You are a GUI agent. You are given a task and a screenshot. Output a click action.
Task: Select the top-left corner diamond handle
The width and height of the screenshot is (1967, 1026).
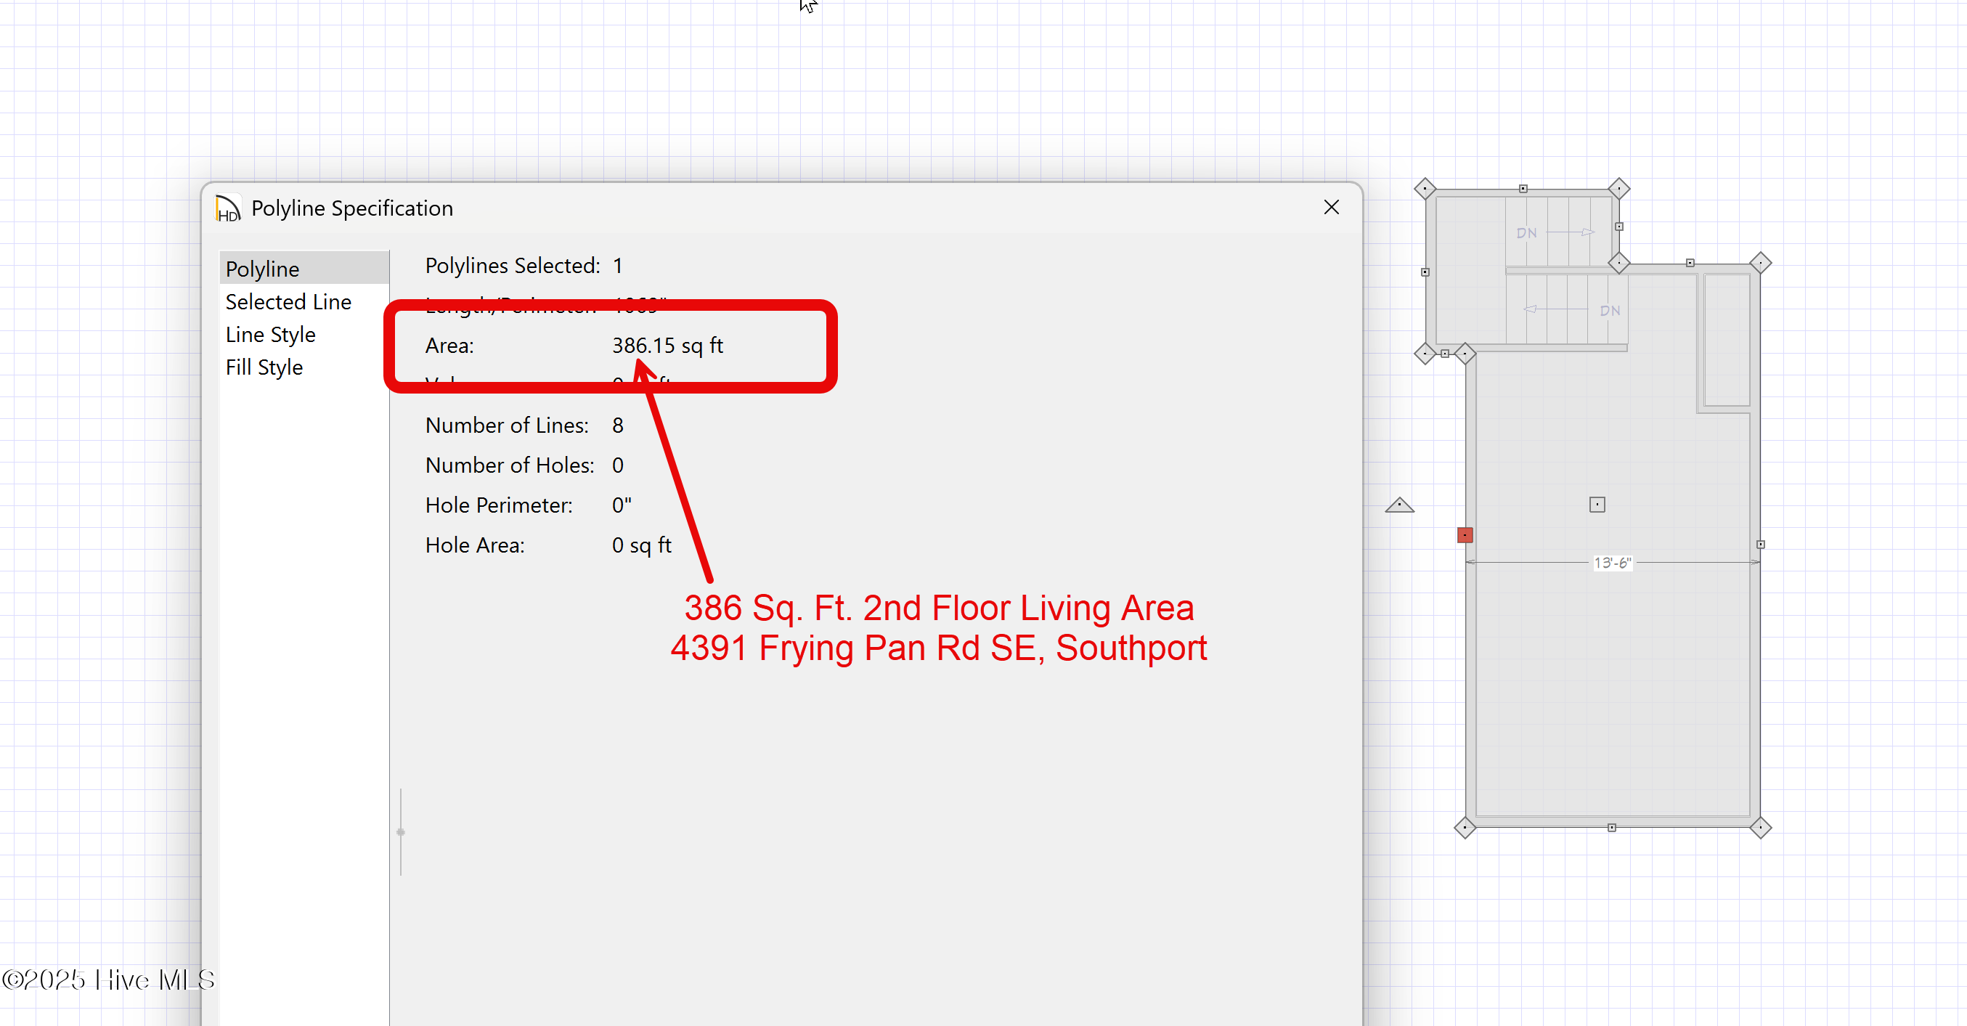tap(1425, 189)
